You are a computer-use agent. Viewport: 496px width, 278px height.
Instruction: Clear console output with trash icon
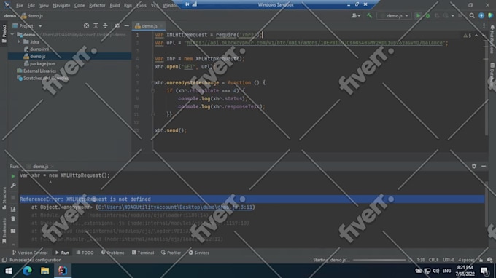[13, 219]
